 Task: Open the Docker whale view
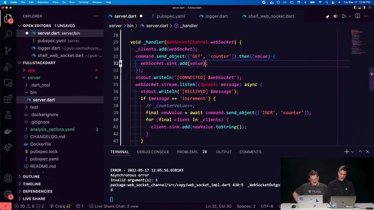[x=8, y=131]
